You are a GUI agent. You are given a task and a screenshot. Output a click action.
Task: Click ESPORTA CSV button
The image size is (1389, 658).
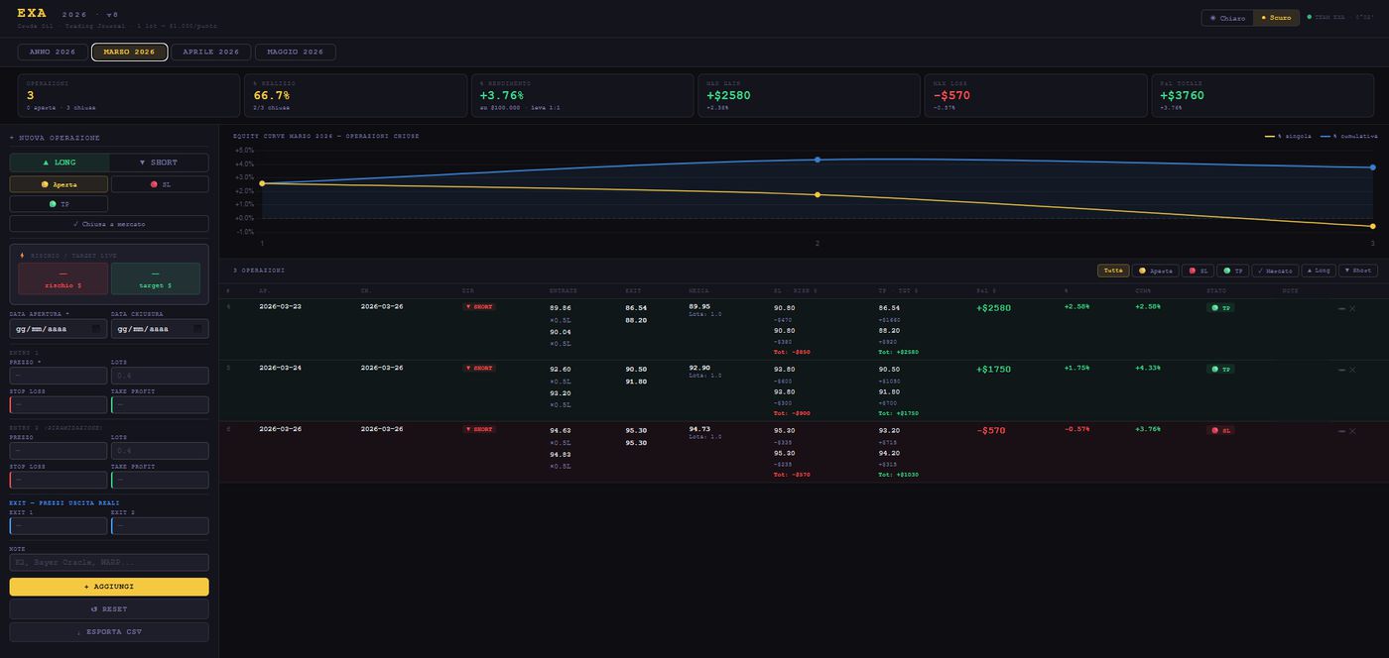point(109,631)
